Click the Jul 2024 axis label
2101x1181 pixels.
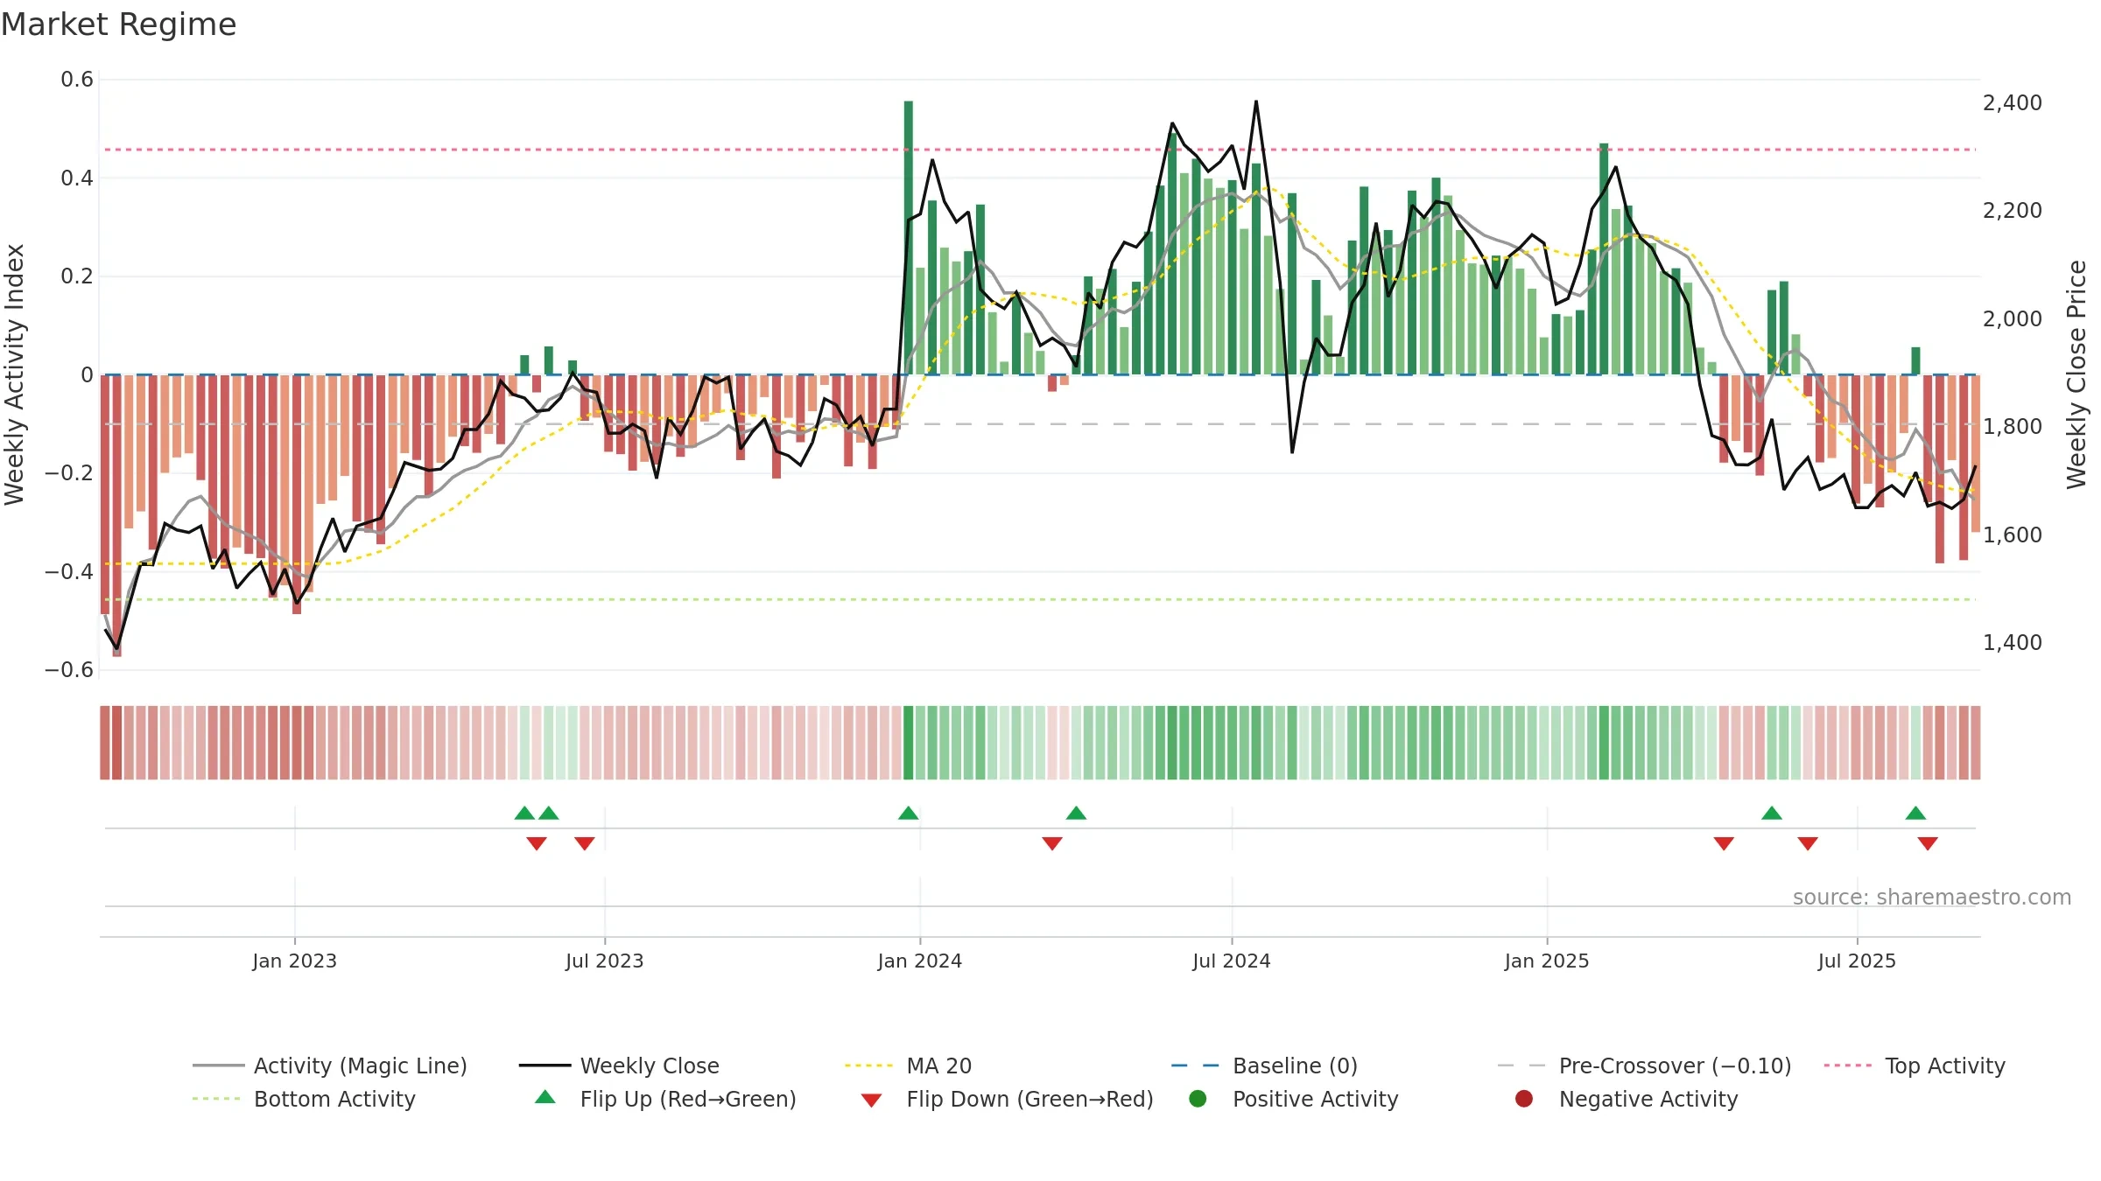click(1231, 961)
